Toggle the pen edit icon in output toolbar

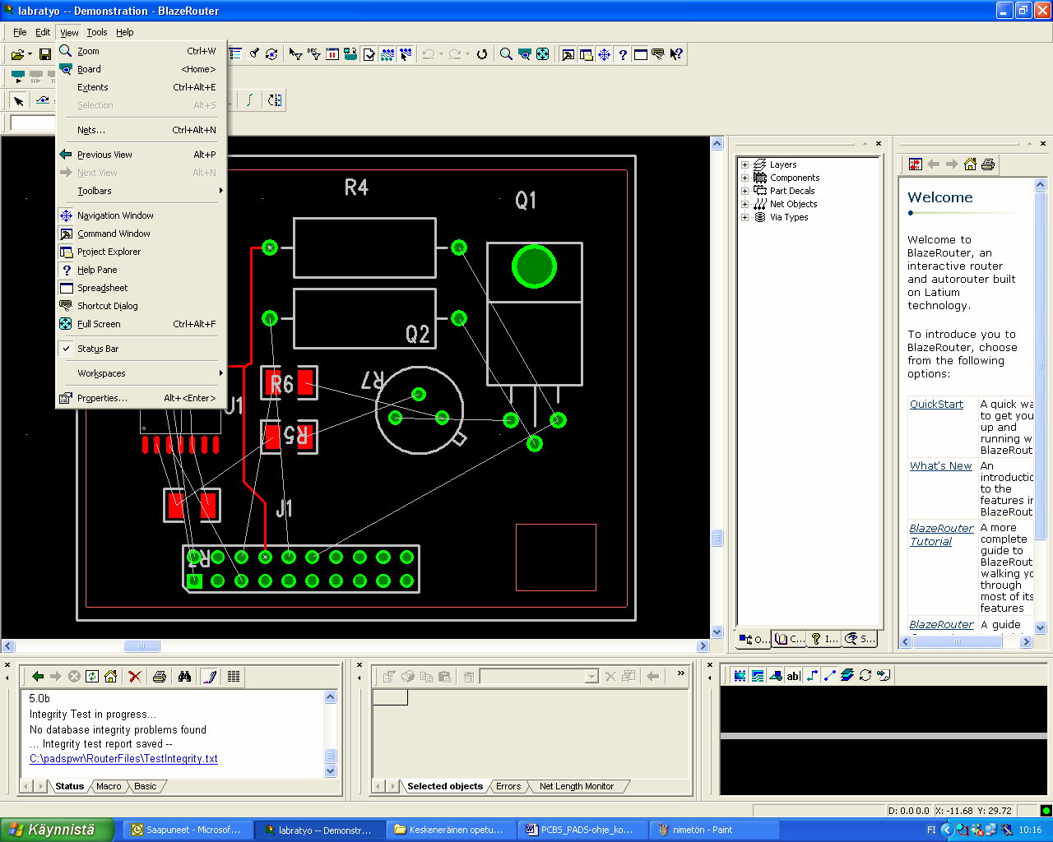point(210,676)
